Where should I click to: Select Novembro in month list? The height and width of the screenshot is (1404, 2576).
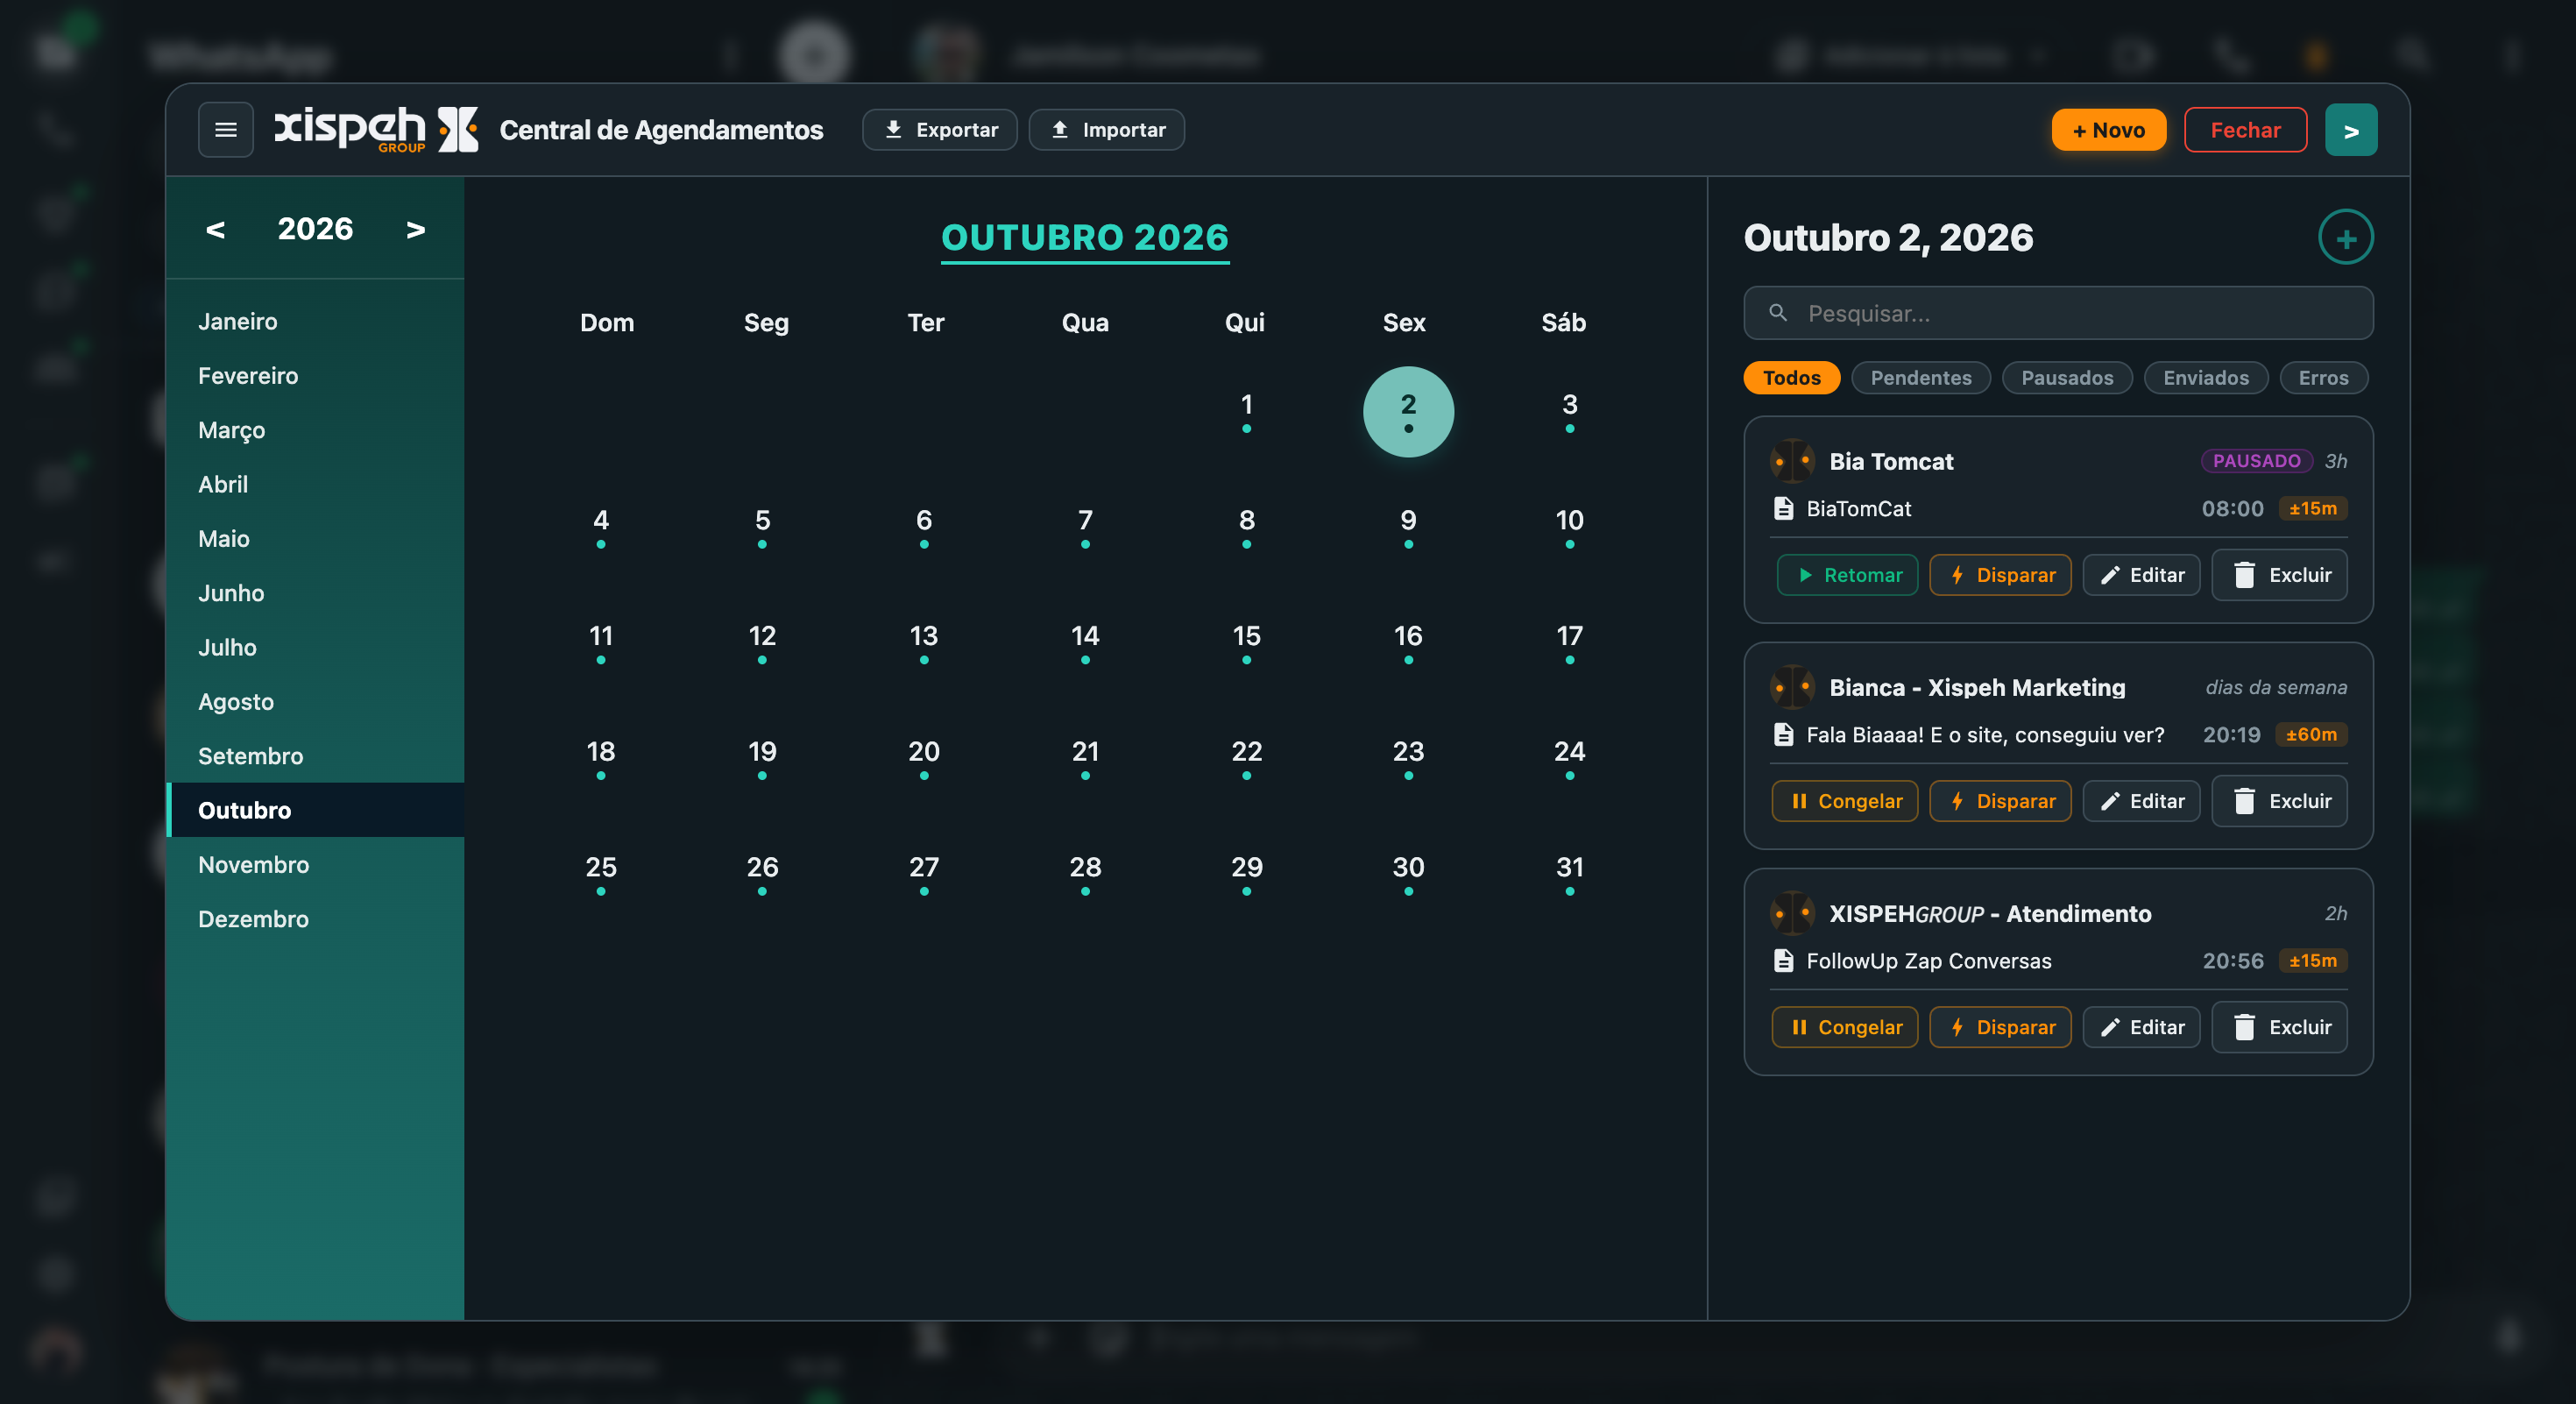315,865
